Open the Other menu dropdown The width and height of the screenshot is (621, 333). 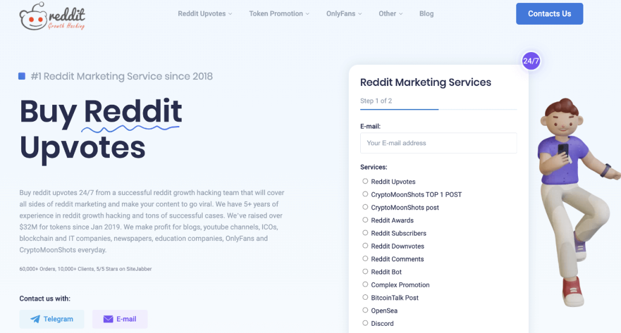pos(391,13)
